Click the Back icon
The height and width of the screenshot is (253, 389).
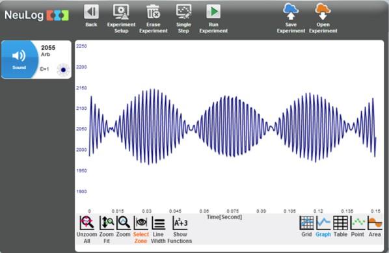click(x=91, y=12)
